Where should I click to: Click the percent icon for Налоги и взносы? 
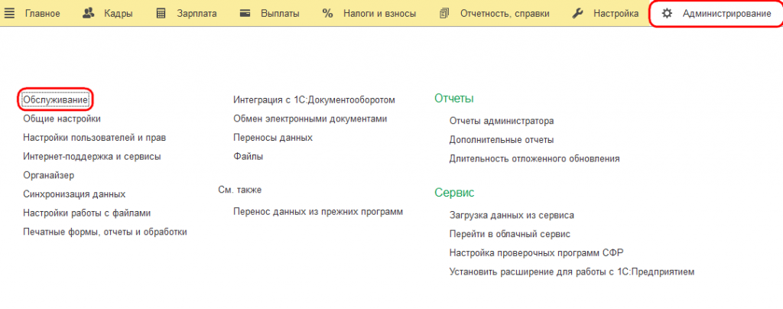coord(327,14)
